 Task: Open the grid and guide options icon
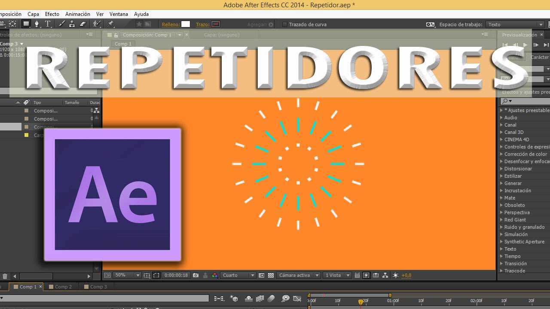pos(147,275)
